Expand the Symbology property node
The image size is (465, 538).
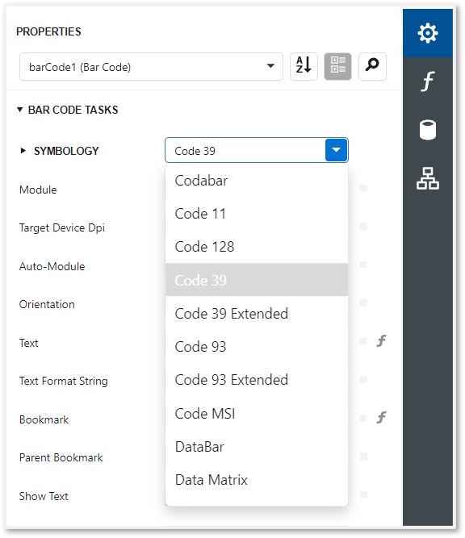tap(23, 151)
